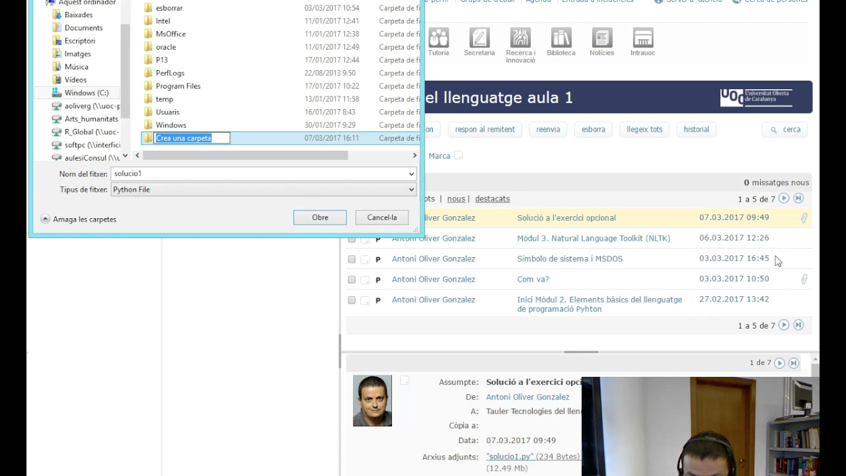The height and width of the screenshot is (476, 846).
Task: Go to next page in bottom list pager
Action: (784, 325)
